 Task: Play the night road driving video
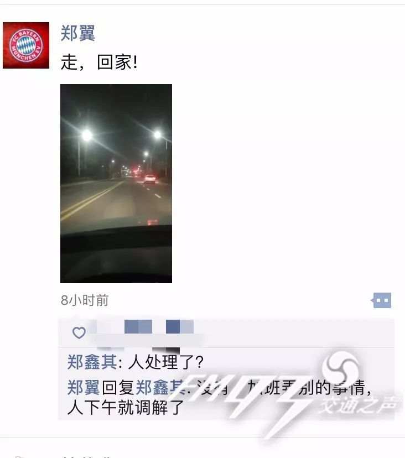pos(116,184)
